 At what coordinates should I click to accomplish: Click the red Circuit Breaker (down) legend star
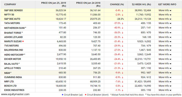click(x=85, y=95)
